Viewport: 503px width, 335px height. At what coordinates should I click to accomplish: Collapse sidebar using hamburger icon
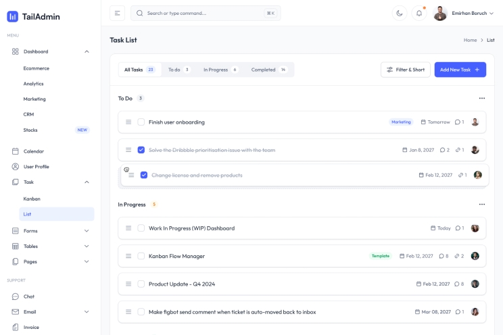(117, 13)
